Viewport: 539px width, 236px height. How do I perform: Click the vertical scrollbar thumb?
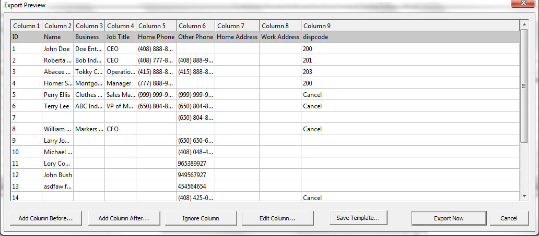524,86
